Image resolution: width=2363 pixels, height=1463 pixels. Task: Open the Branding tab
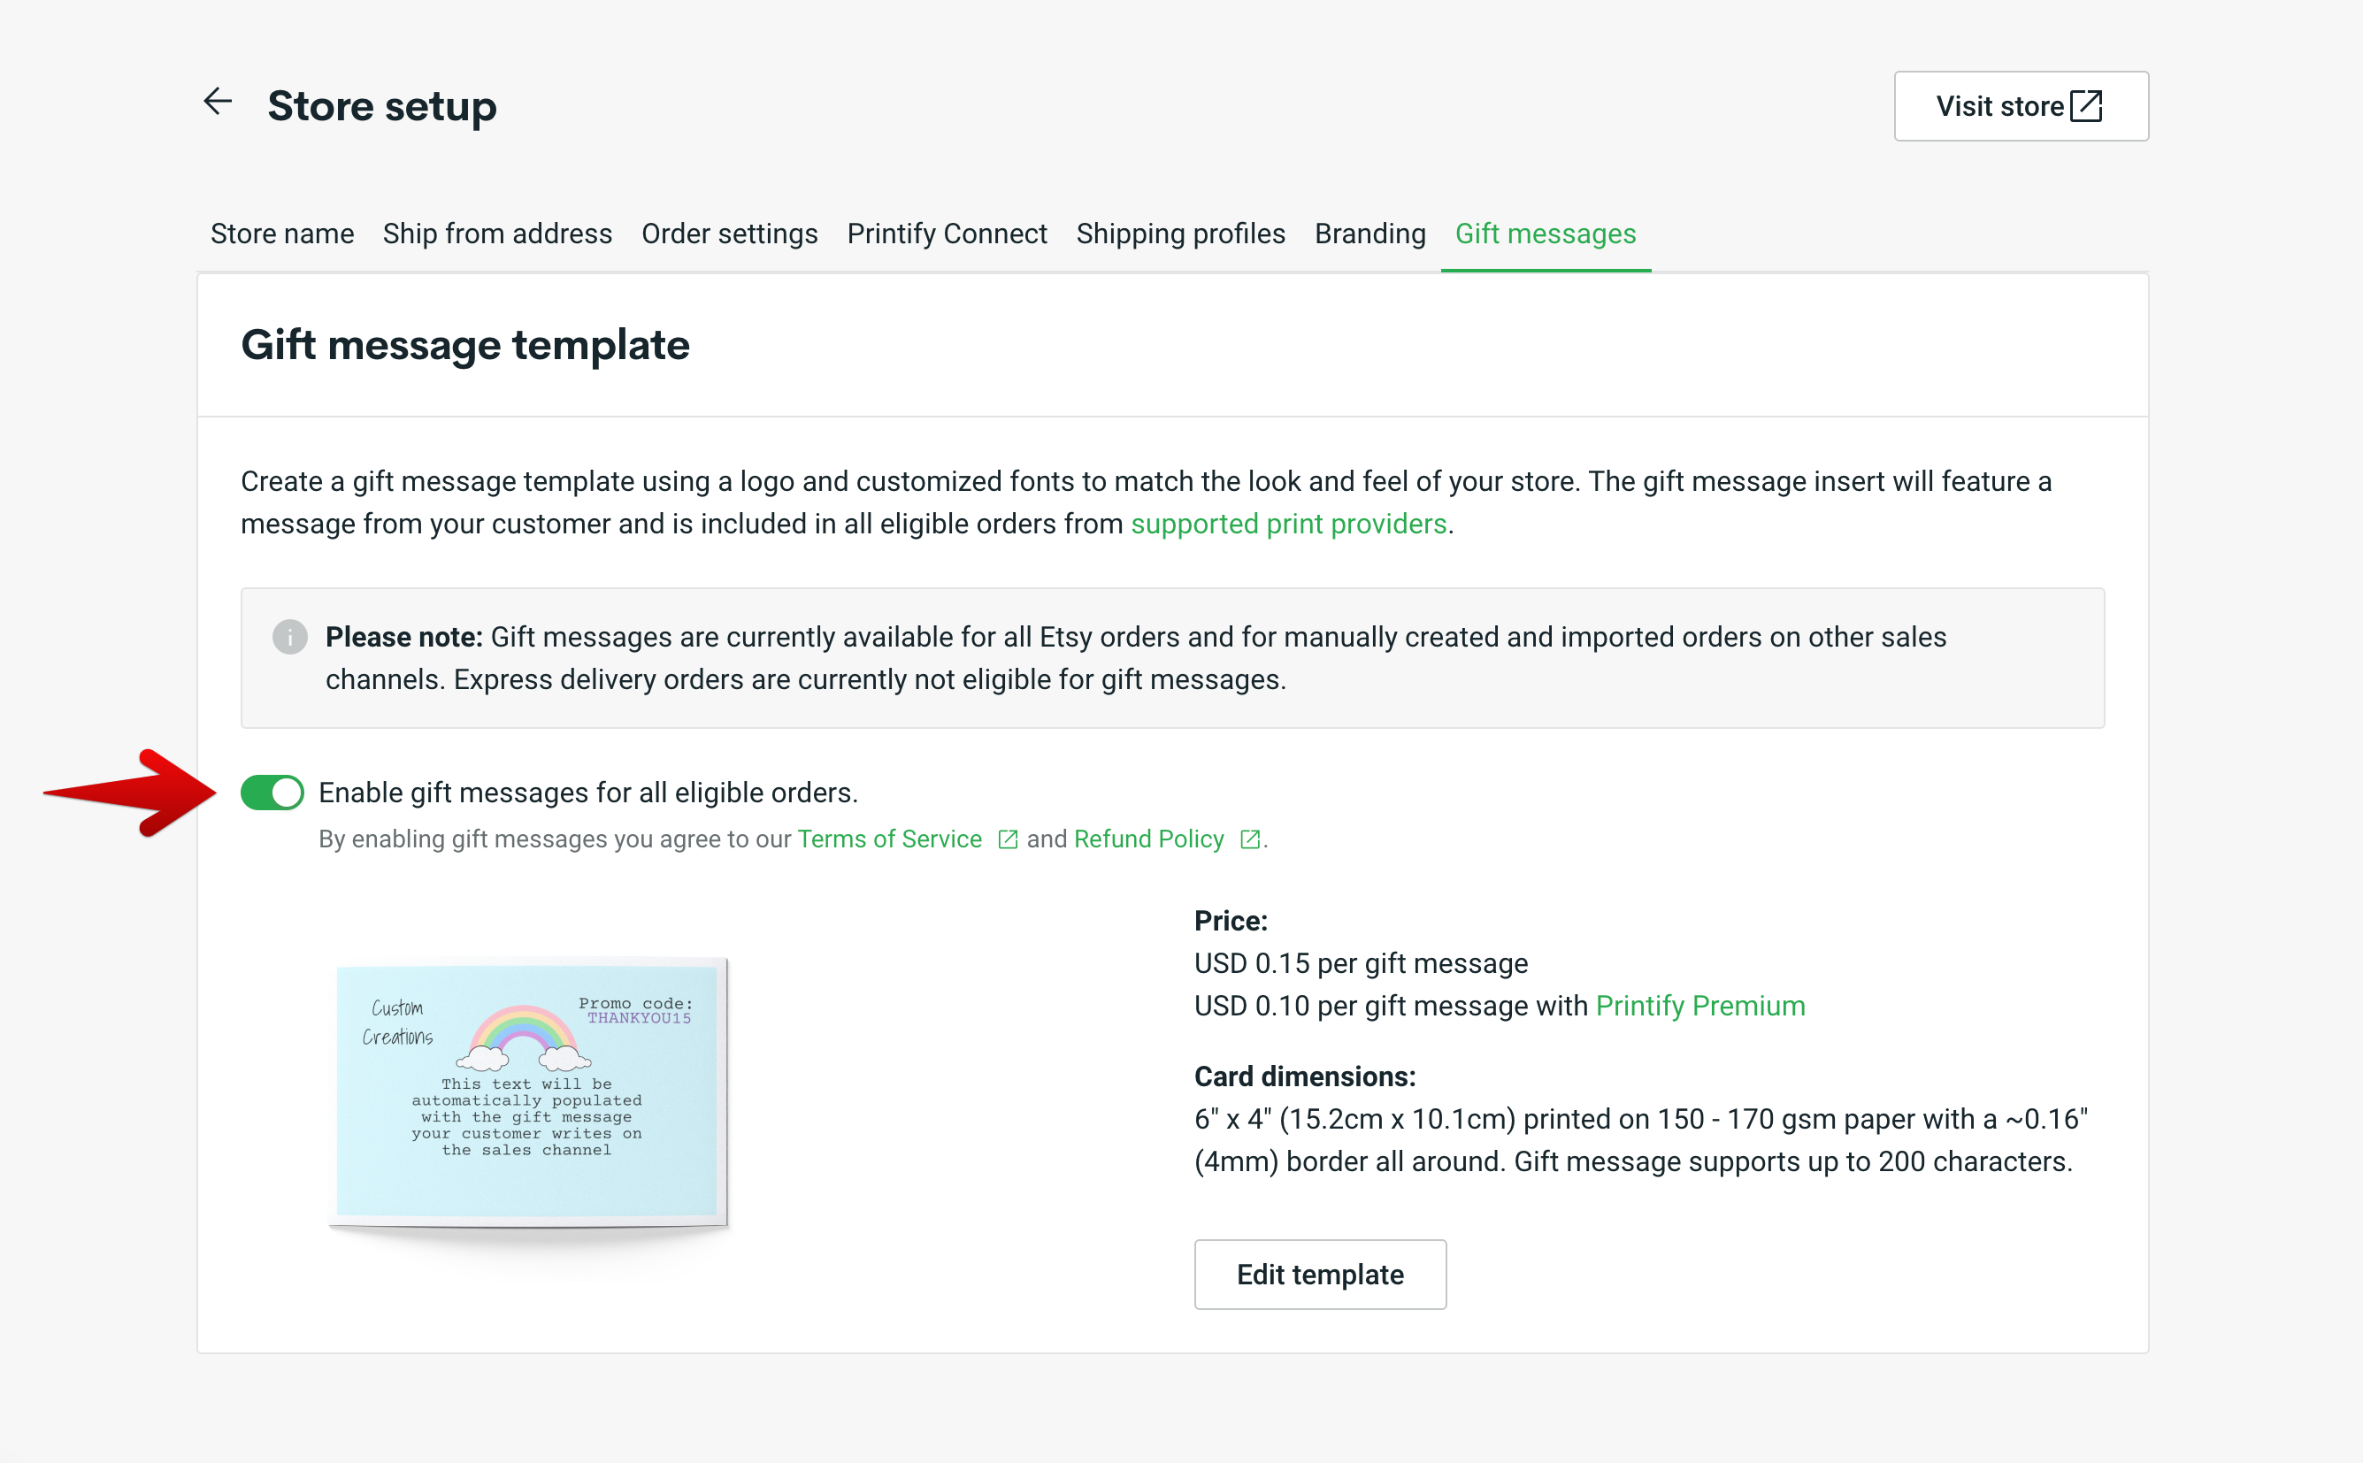pyautogui.click(x=1369, y=234)
